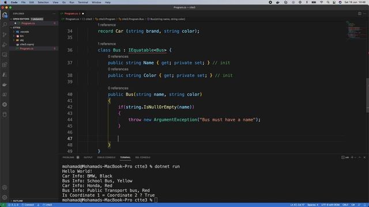
Task: Open the Window menu
Action: tap(96, 2)
